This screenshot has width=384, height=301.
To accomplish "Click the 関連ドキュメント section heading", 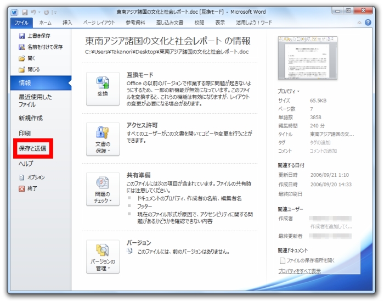I will tap(292, 250).
